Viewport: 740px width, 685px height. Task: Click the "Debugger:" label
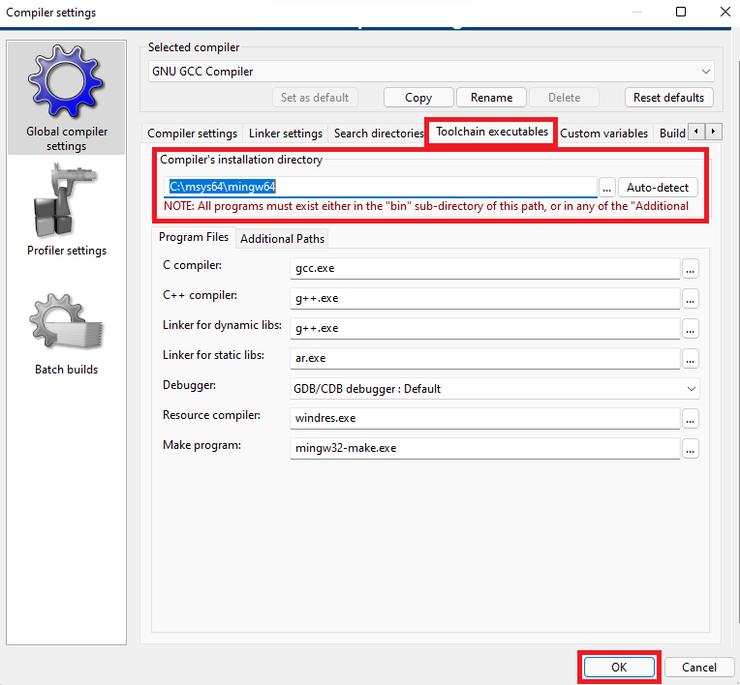coord(189,385)
